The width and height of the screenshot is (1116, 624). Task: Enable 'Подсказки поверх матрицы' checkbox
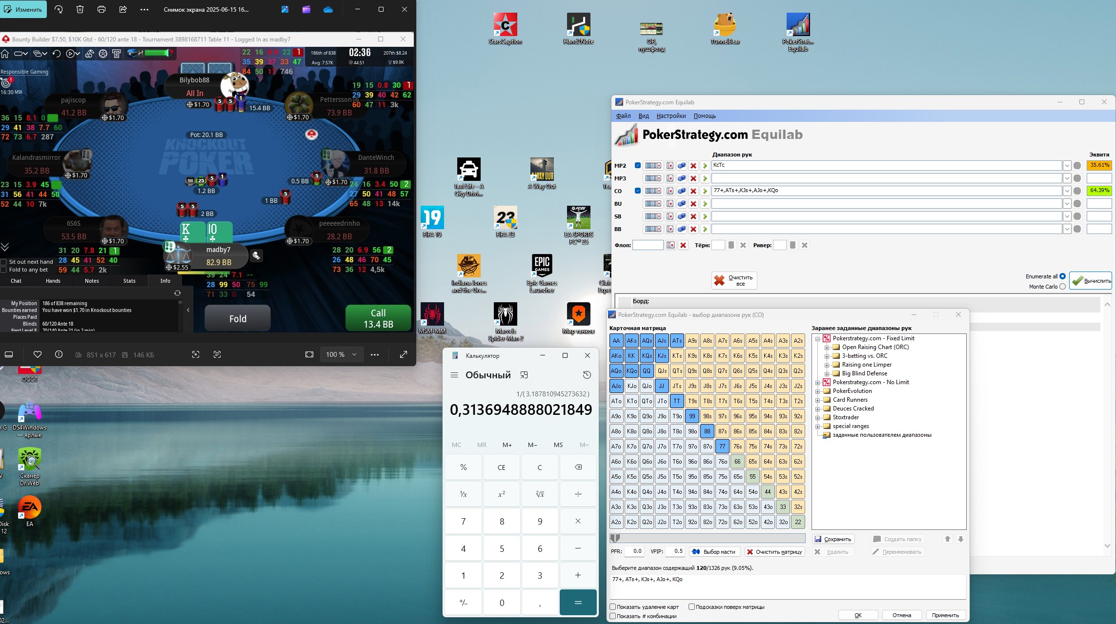(x=691, y=607)
